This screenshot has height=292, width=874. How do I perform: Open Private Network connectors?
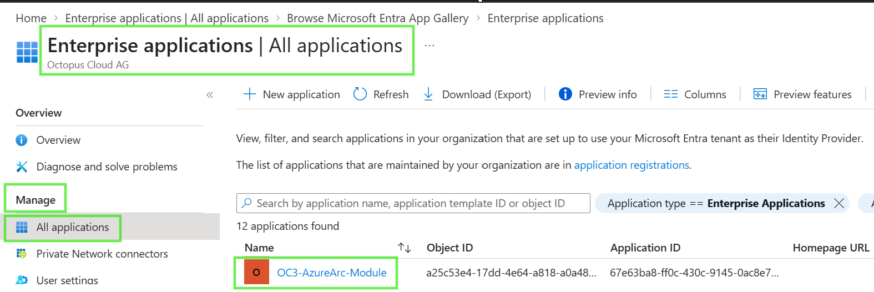coord(102,254)
